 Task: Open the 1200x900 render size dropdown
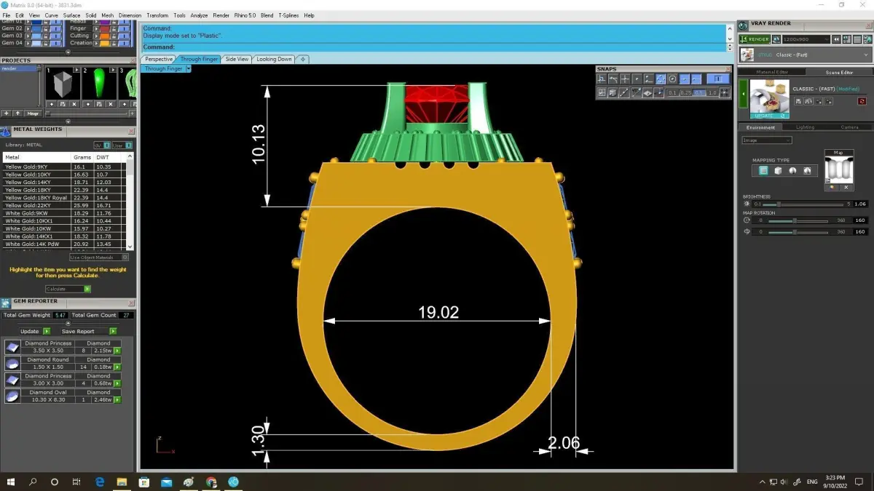(806, 39)
